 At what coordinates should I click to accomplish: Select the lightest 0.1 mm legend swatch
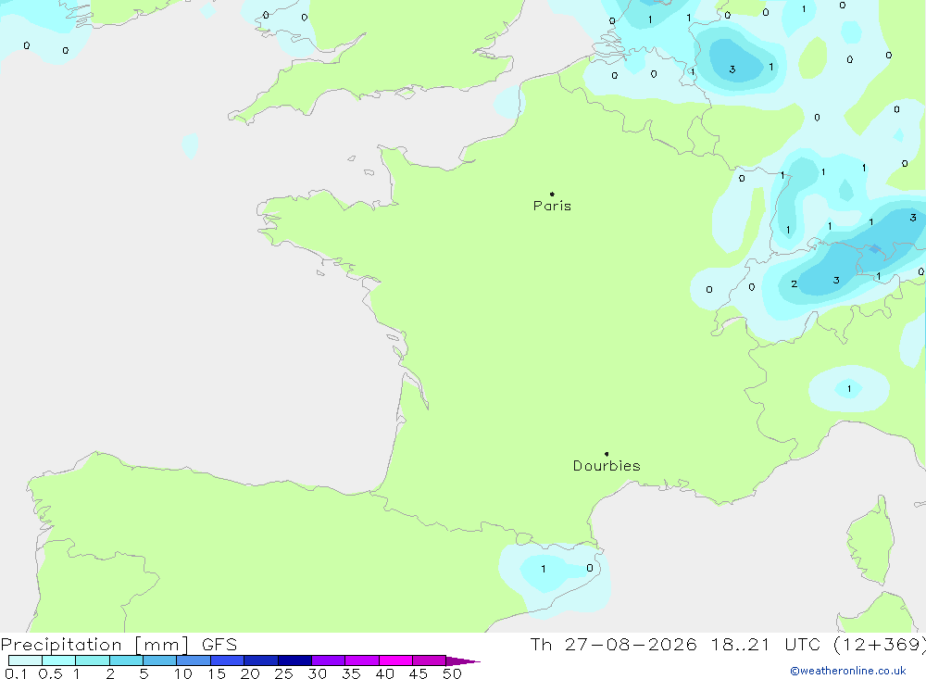[25, 660]
